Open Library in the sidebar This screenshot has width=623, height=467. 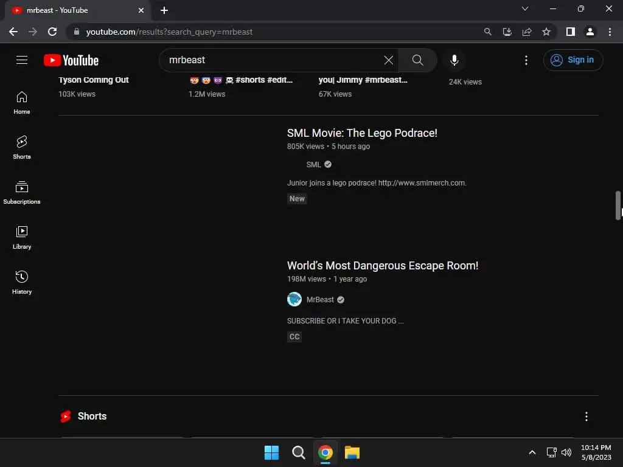tap(22, 238)
